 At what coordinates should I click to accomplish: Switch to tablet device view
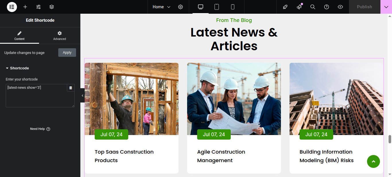(x=217, y=7)
